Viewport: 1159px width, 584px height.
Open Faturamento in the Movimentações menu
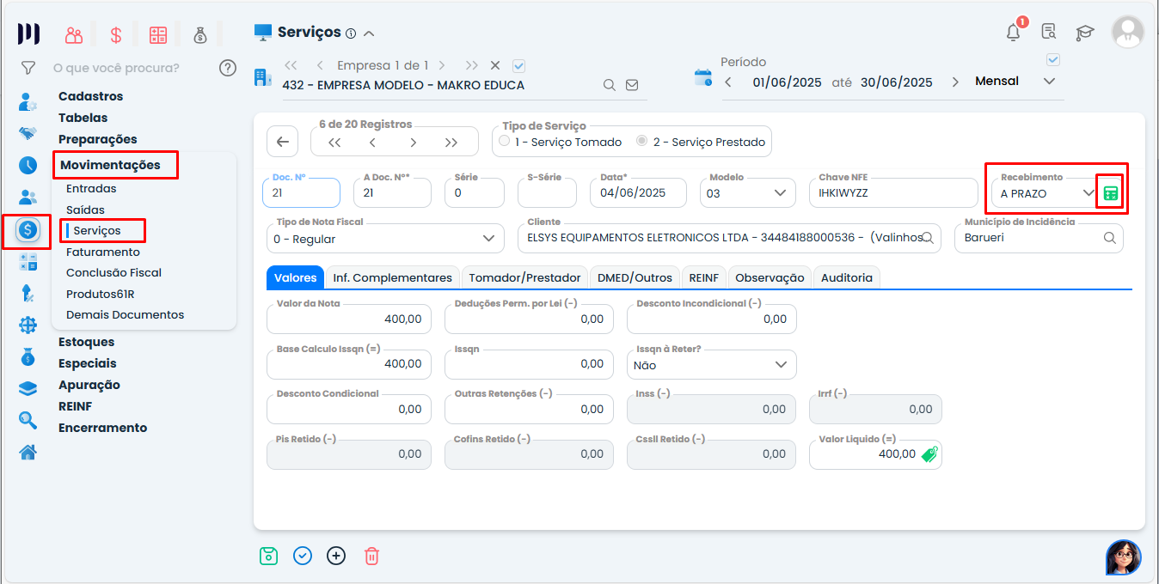[x=102, y=252]
